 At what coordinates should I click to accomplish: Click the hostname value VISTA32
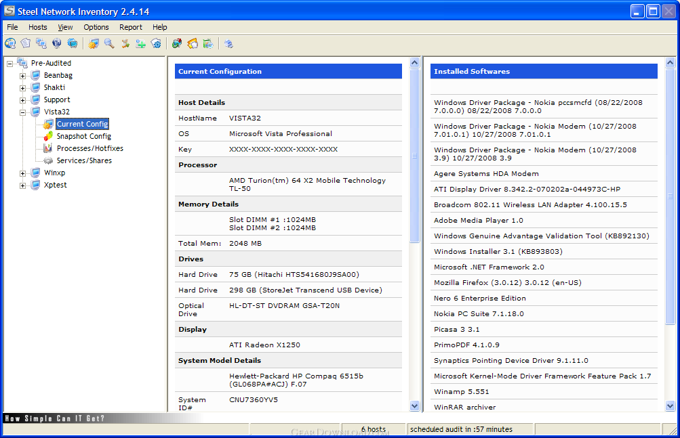coord(245,118)
